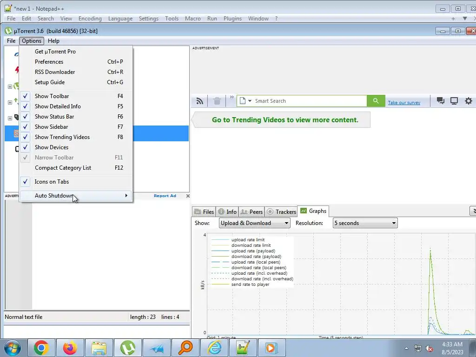Expand the first sidebar tree node
The width and height of the screenshot is (476, 357).
click(10, 86)
